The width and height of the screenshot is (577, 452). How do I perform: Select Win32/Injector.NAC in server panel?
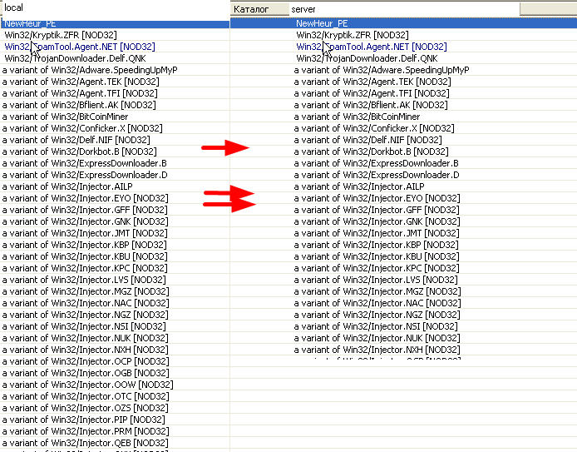[x=377, y=304]
